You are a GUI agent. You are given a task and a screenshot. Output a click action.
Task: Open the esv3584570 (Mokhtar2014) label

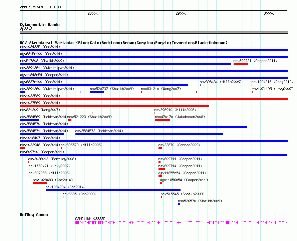(x=44, y=124)
